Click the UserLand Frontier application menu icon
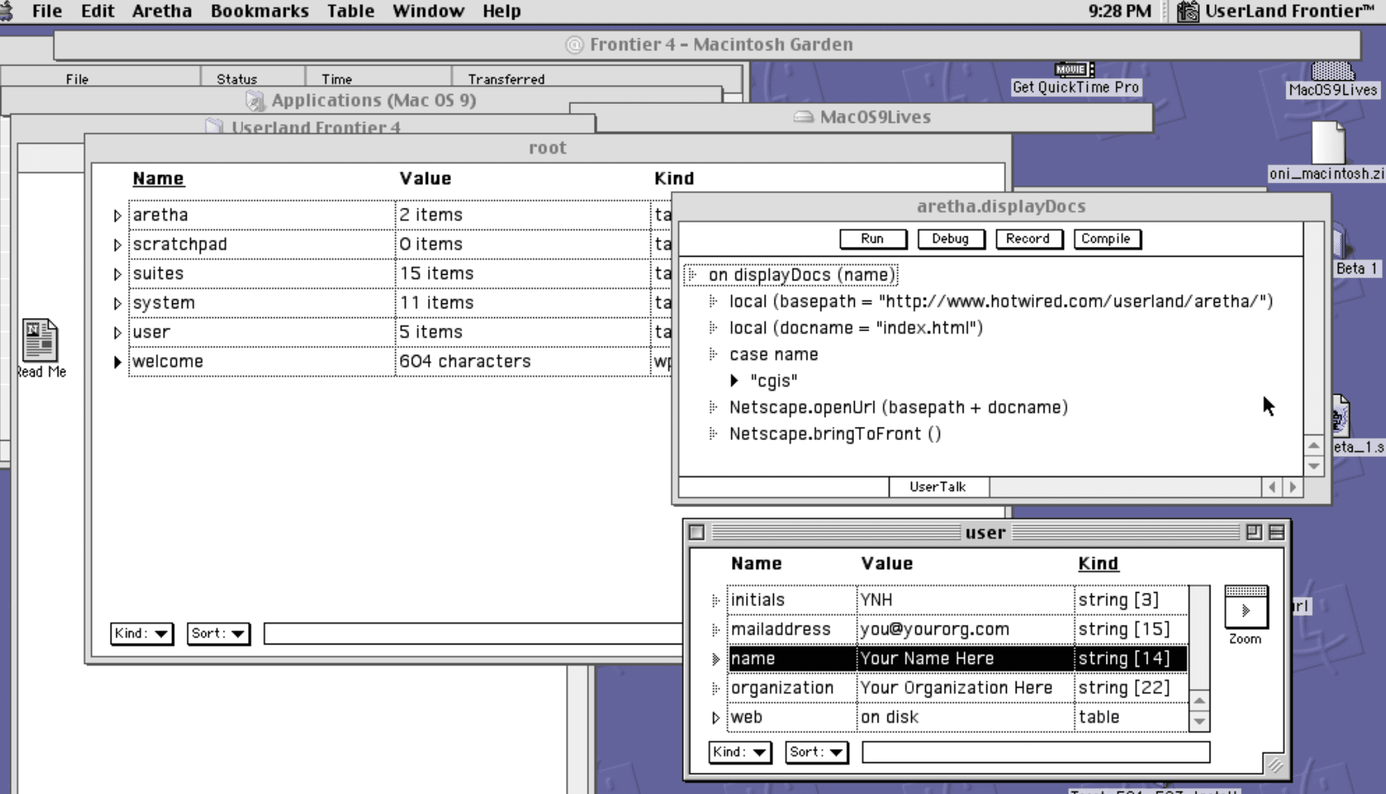 coord(1187,11)
